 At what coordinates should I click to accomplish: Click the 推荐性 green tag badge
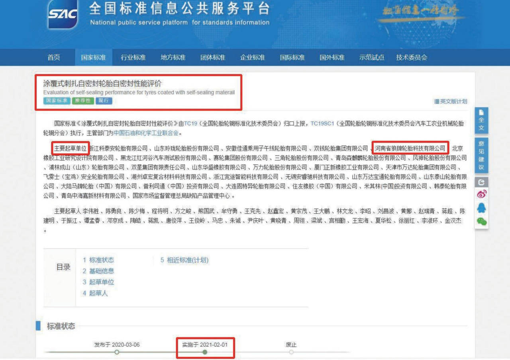point(83,101)
